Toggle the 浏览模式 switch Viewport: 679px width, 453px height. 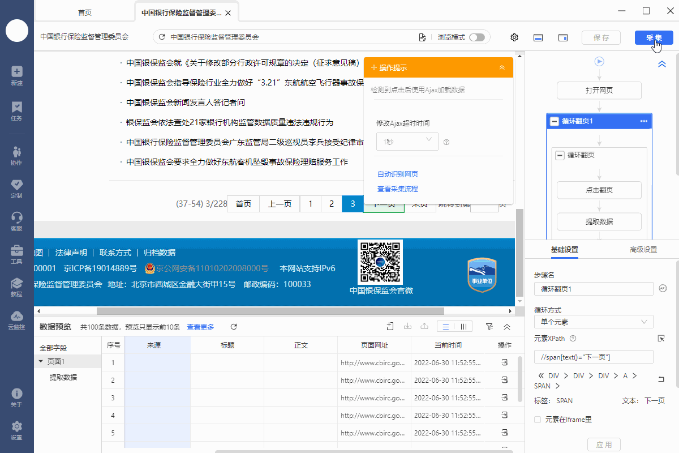tap(476, 37)
